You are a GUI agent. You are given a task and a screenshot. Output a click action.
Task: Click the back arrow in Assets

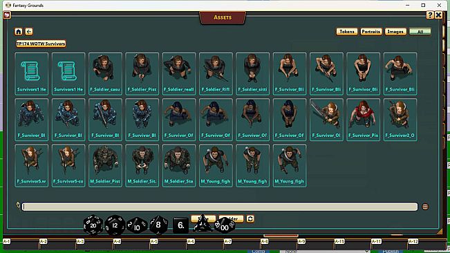pyautogui.click(x=29, y=32)
